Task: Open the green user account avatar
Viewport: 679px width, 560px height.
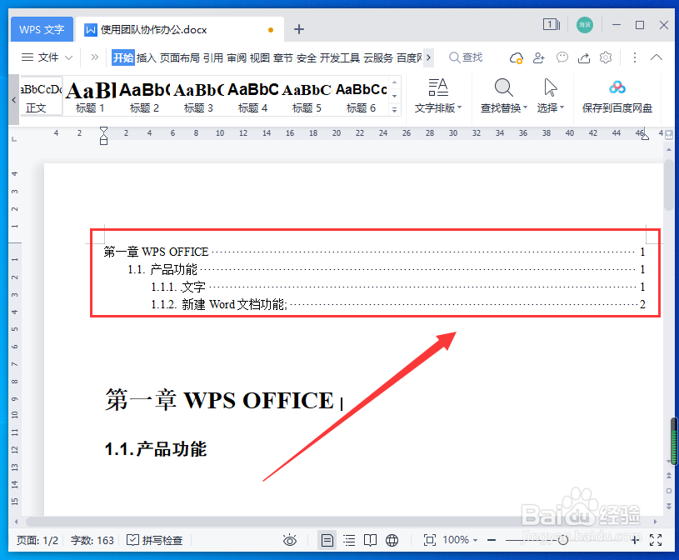Action: [585, 25]
